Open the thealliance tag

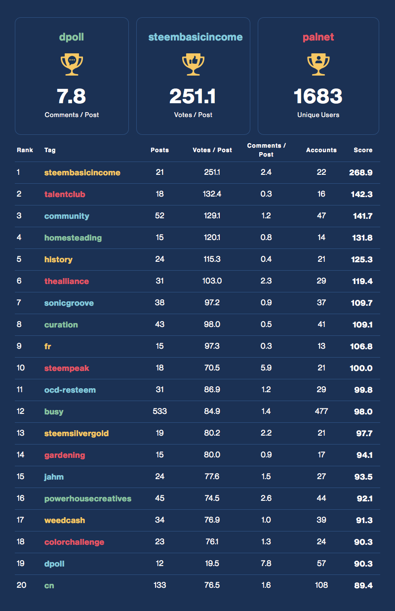pos(67,281)
